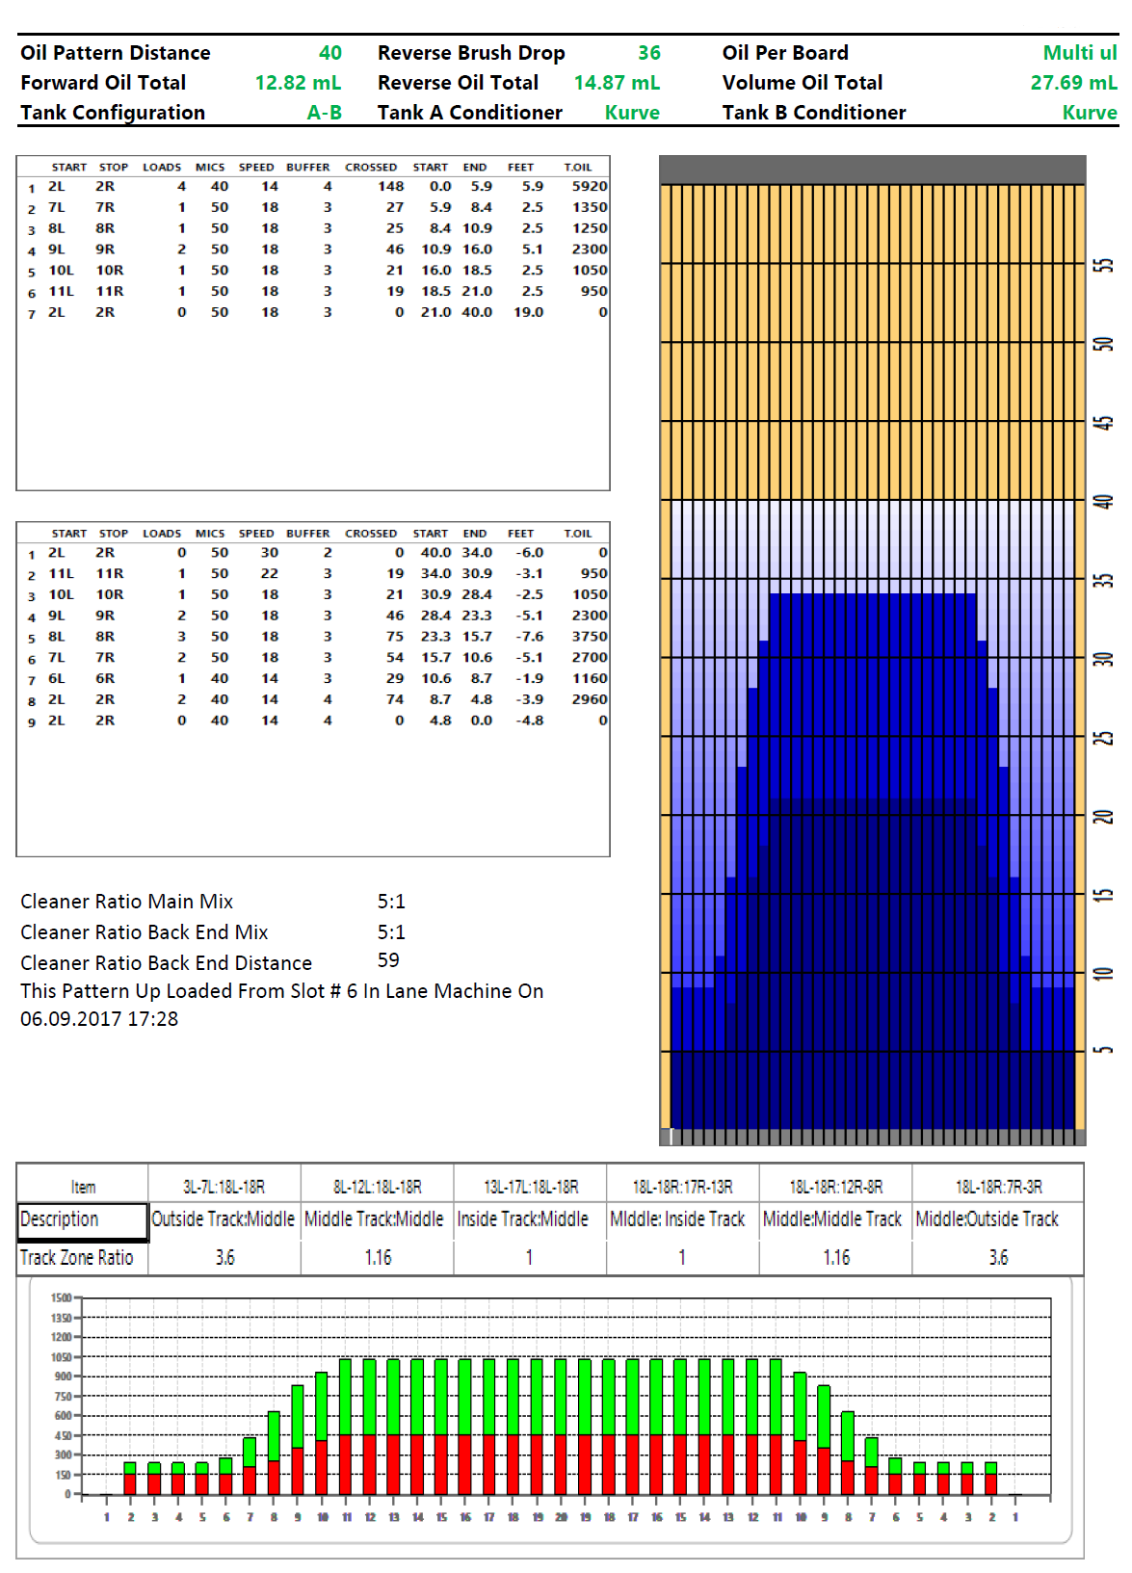Click the Tank Configuration A-B value

[x=324, y=113]
